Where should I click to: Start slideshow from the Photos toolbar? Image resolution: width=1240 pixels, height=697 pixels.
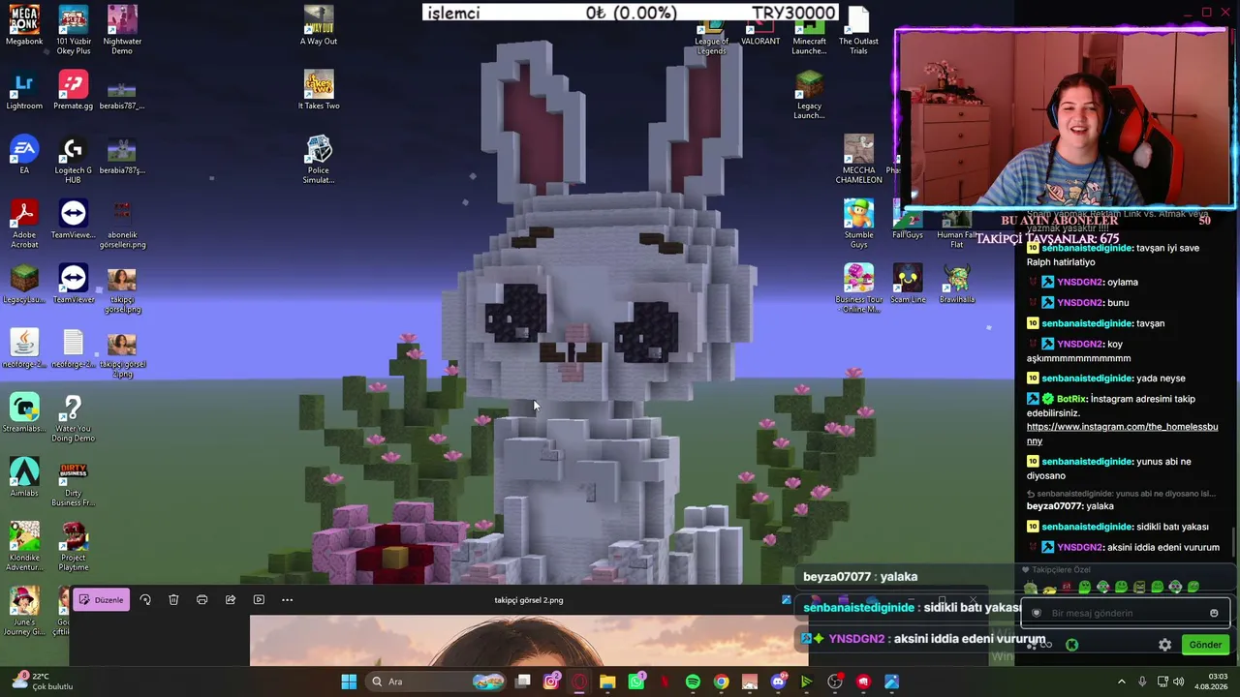[259, 600]
